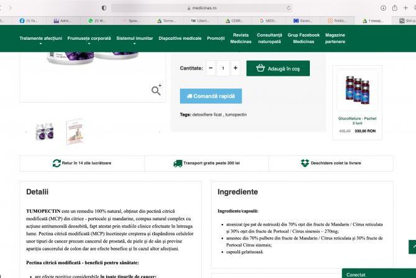Expand the Tratamente afecțiuni menu

[x=40, y=39]
